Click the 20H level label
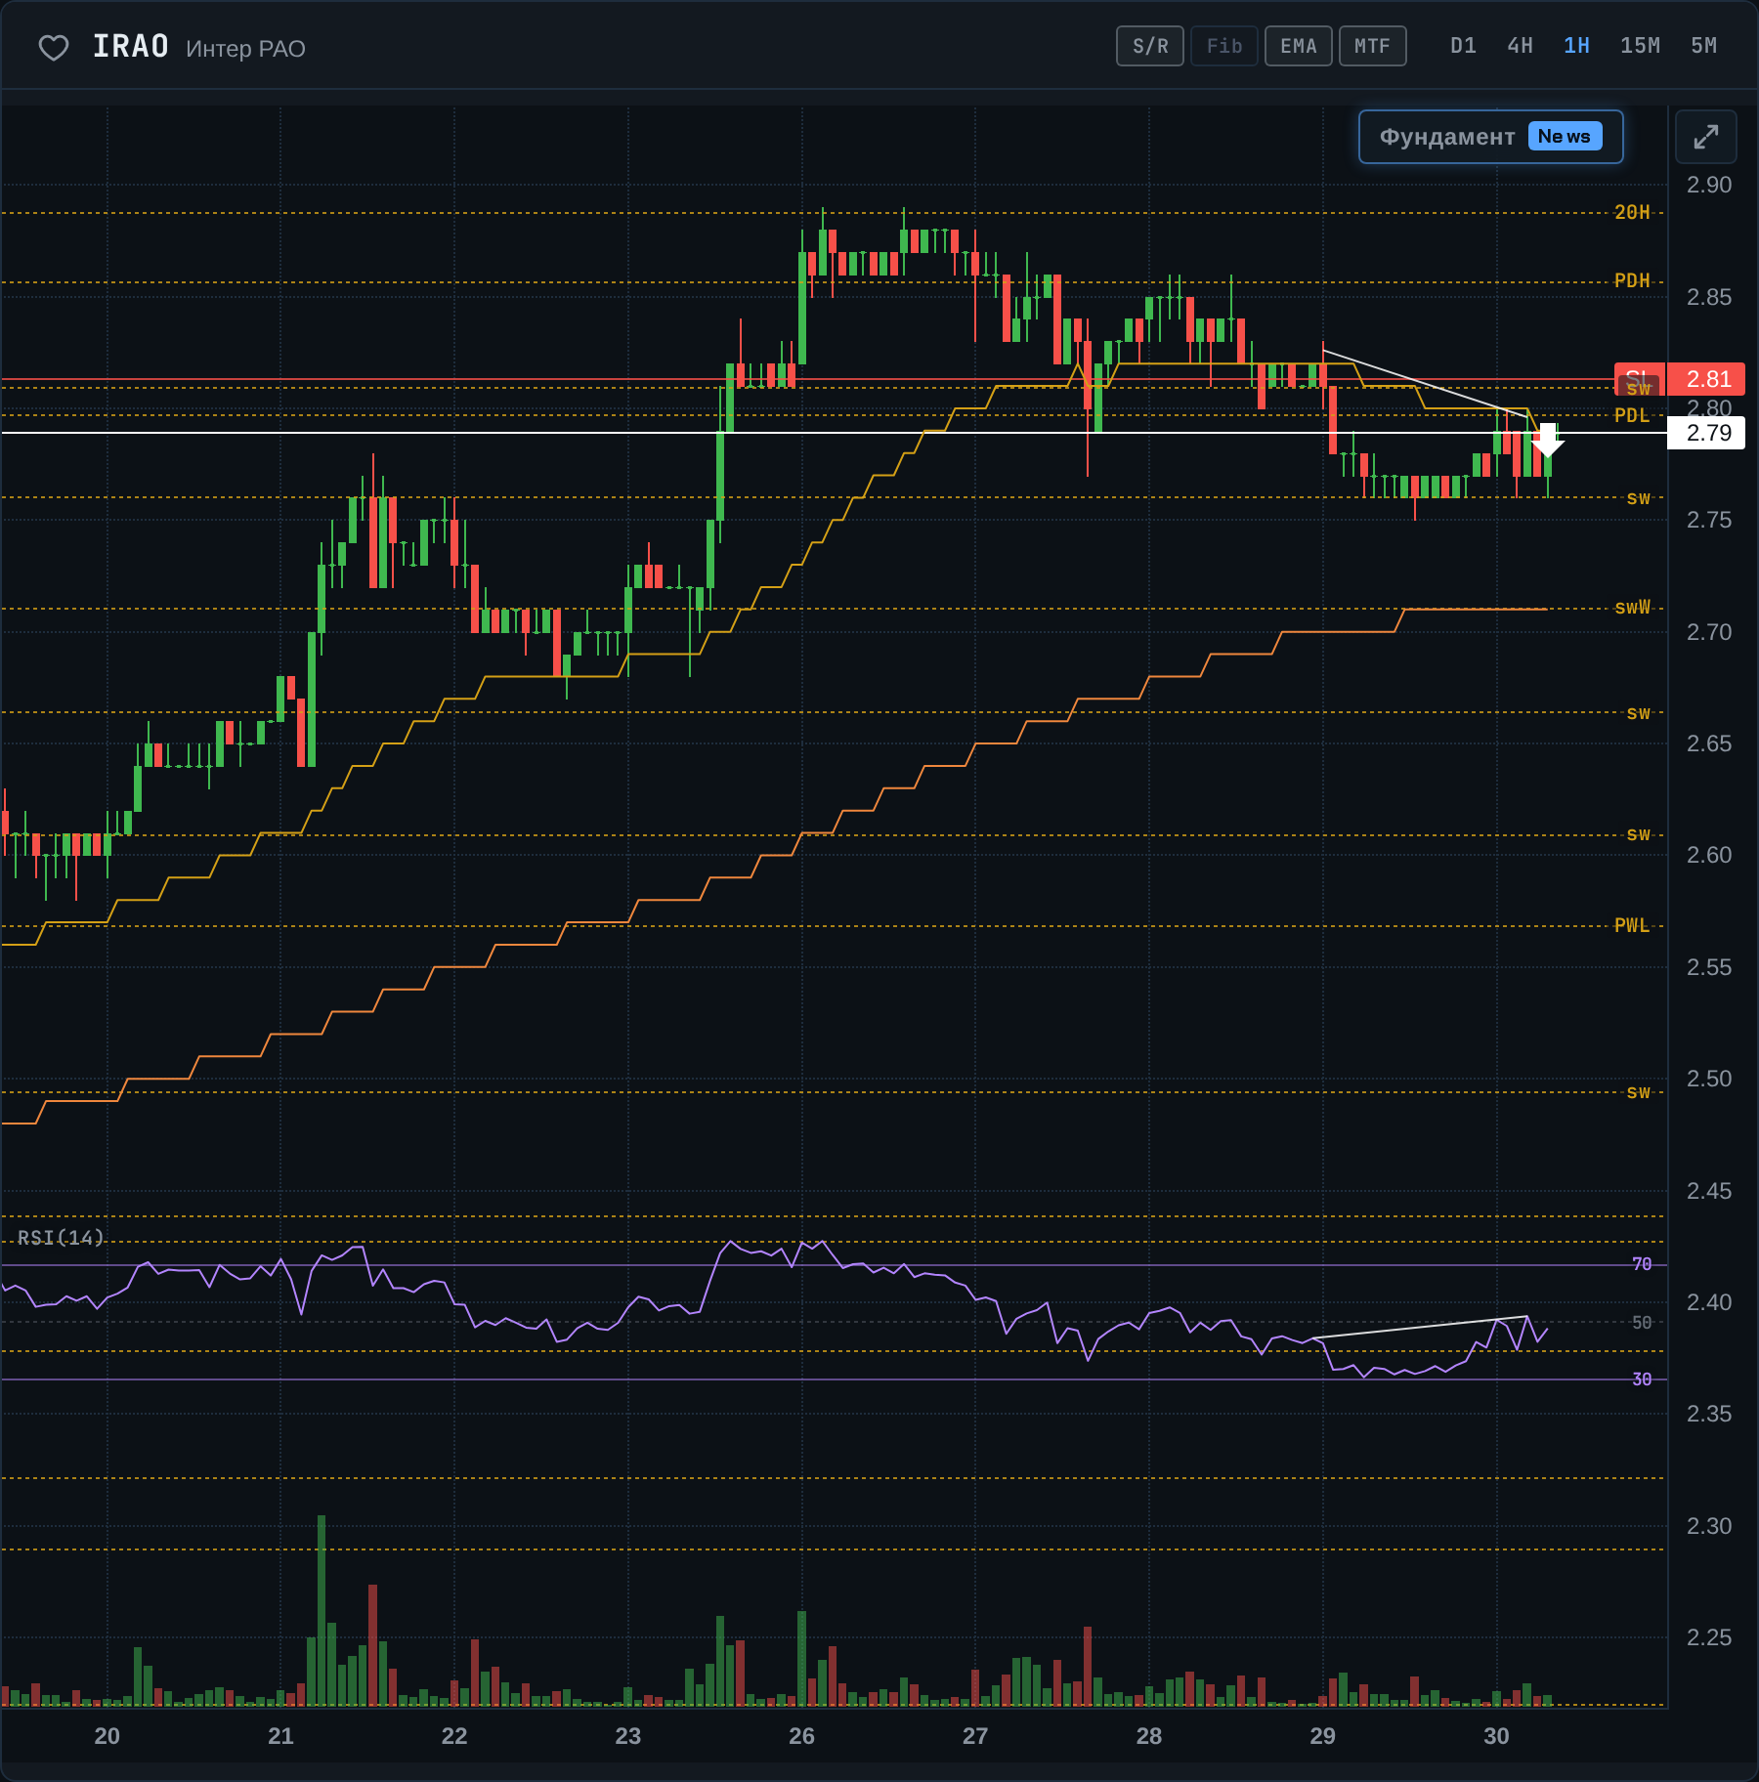Screen dimensions: 1759x1782 click(x=1632, y=212)
